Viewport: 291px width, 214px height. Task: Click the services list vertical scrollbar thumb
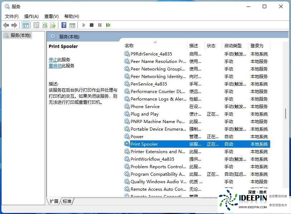click(x=285, y=113)
